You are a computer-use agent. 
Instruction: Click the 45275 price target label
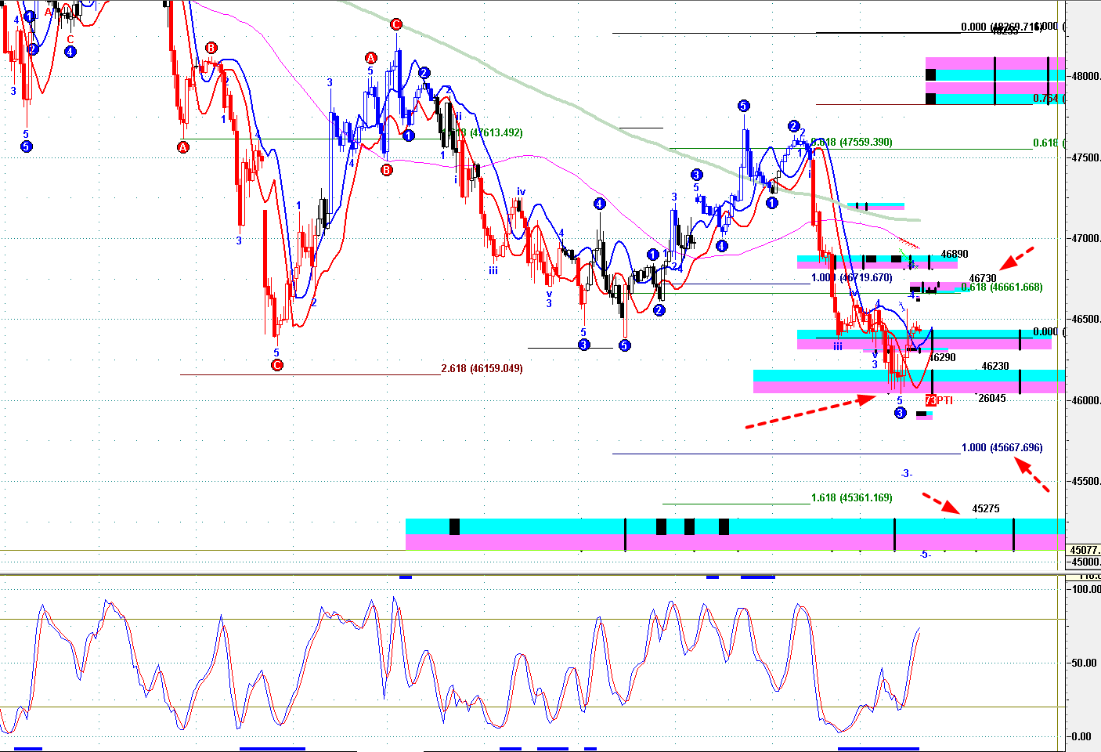point(985,508)
